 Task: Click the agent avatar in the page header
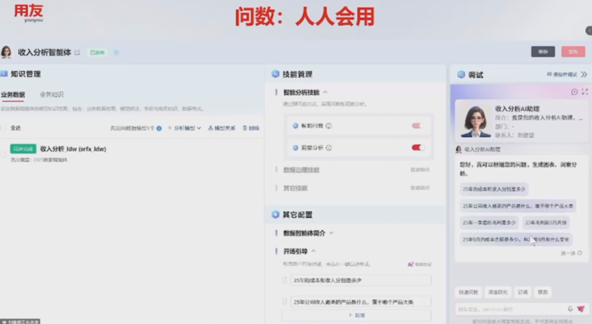tap(6, 52)
